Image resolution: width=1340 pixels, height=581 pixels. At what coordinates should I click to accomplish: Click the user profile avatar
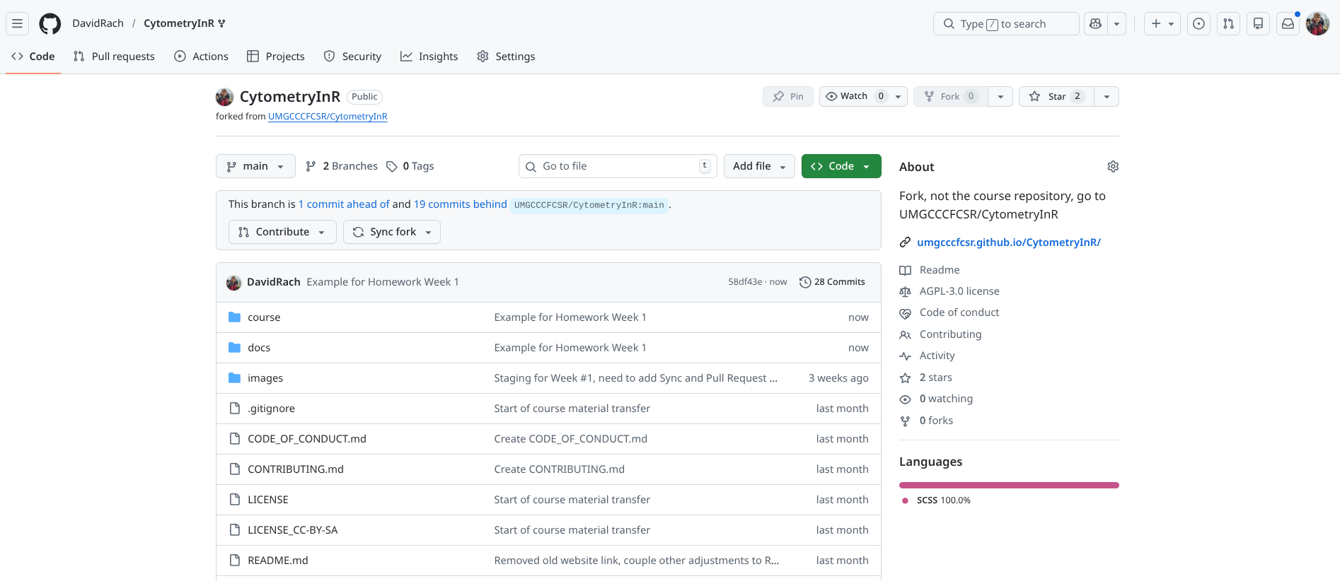tap(1317, 23)
